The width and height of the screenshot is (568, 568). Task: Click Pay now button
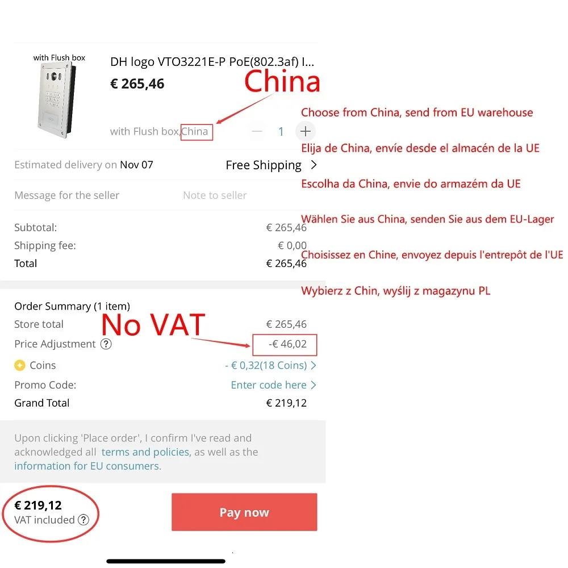point(244,512)
